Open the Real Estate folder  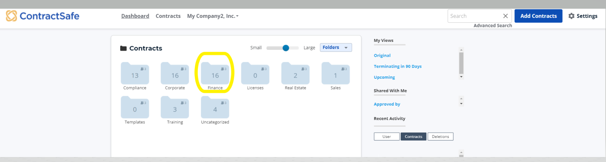click(295, 73)
